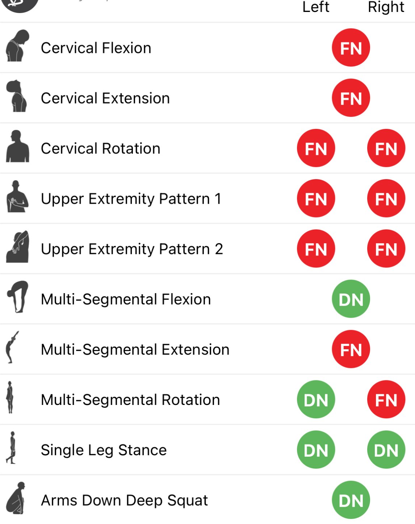This screenshot has width=415, height=524.
Task: Open the Multi-Segmental Rotation row
Action: click(x=207, y=400)
